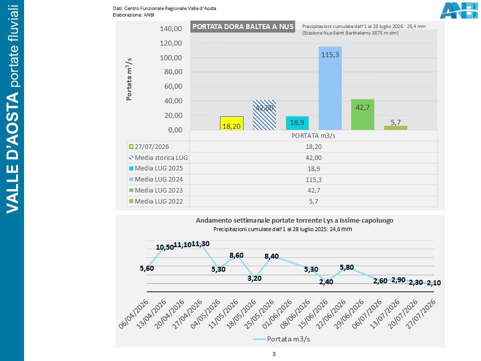The image size is (481, 361).
Task: Click the 100,00 axis value
Action: click(x=171, y=58)
